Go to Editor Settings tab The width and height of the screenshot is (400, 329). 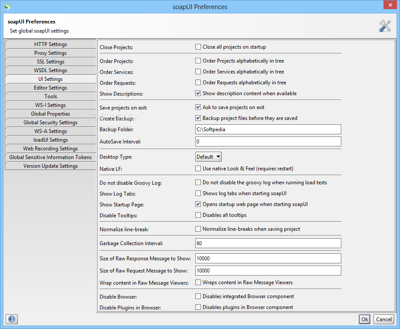50,87
